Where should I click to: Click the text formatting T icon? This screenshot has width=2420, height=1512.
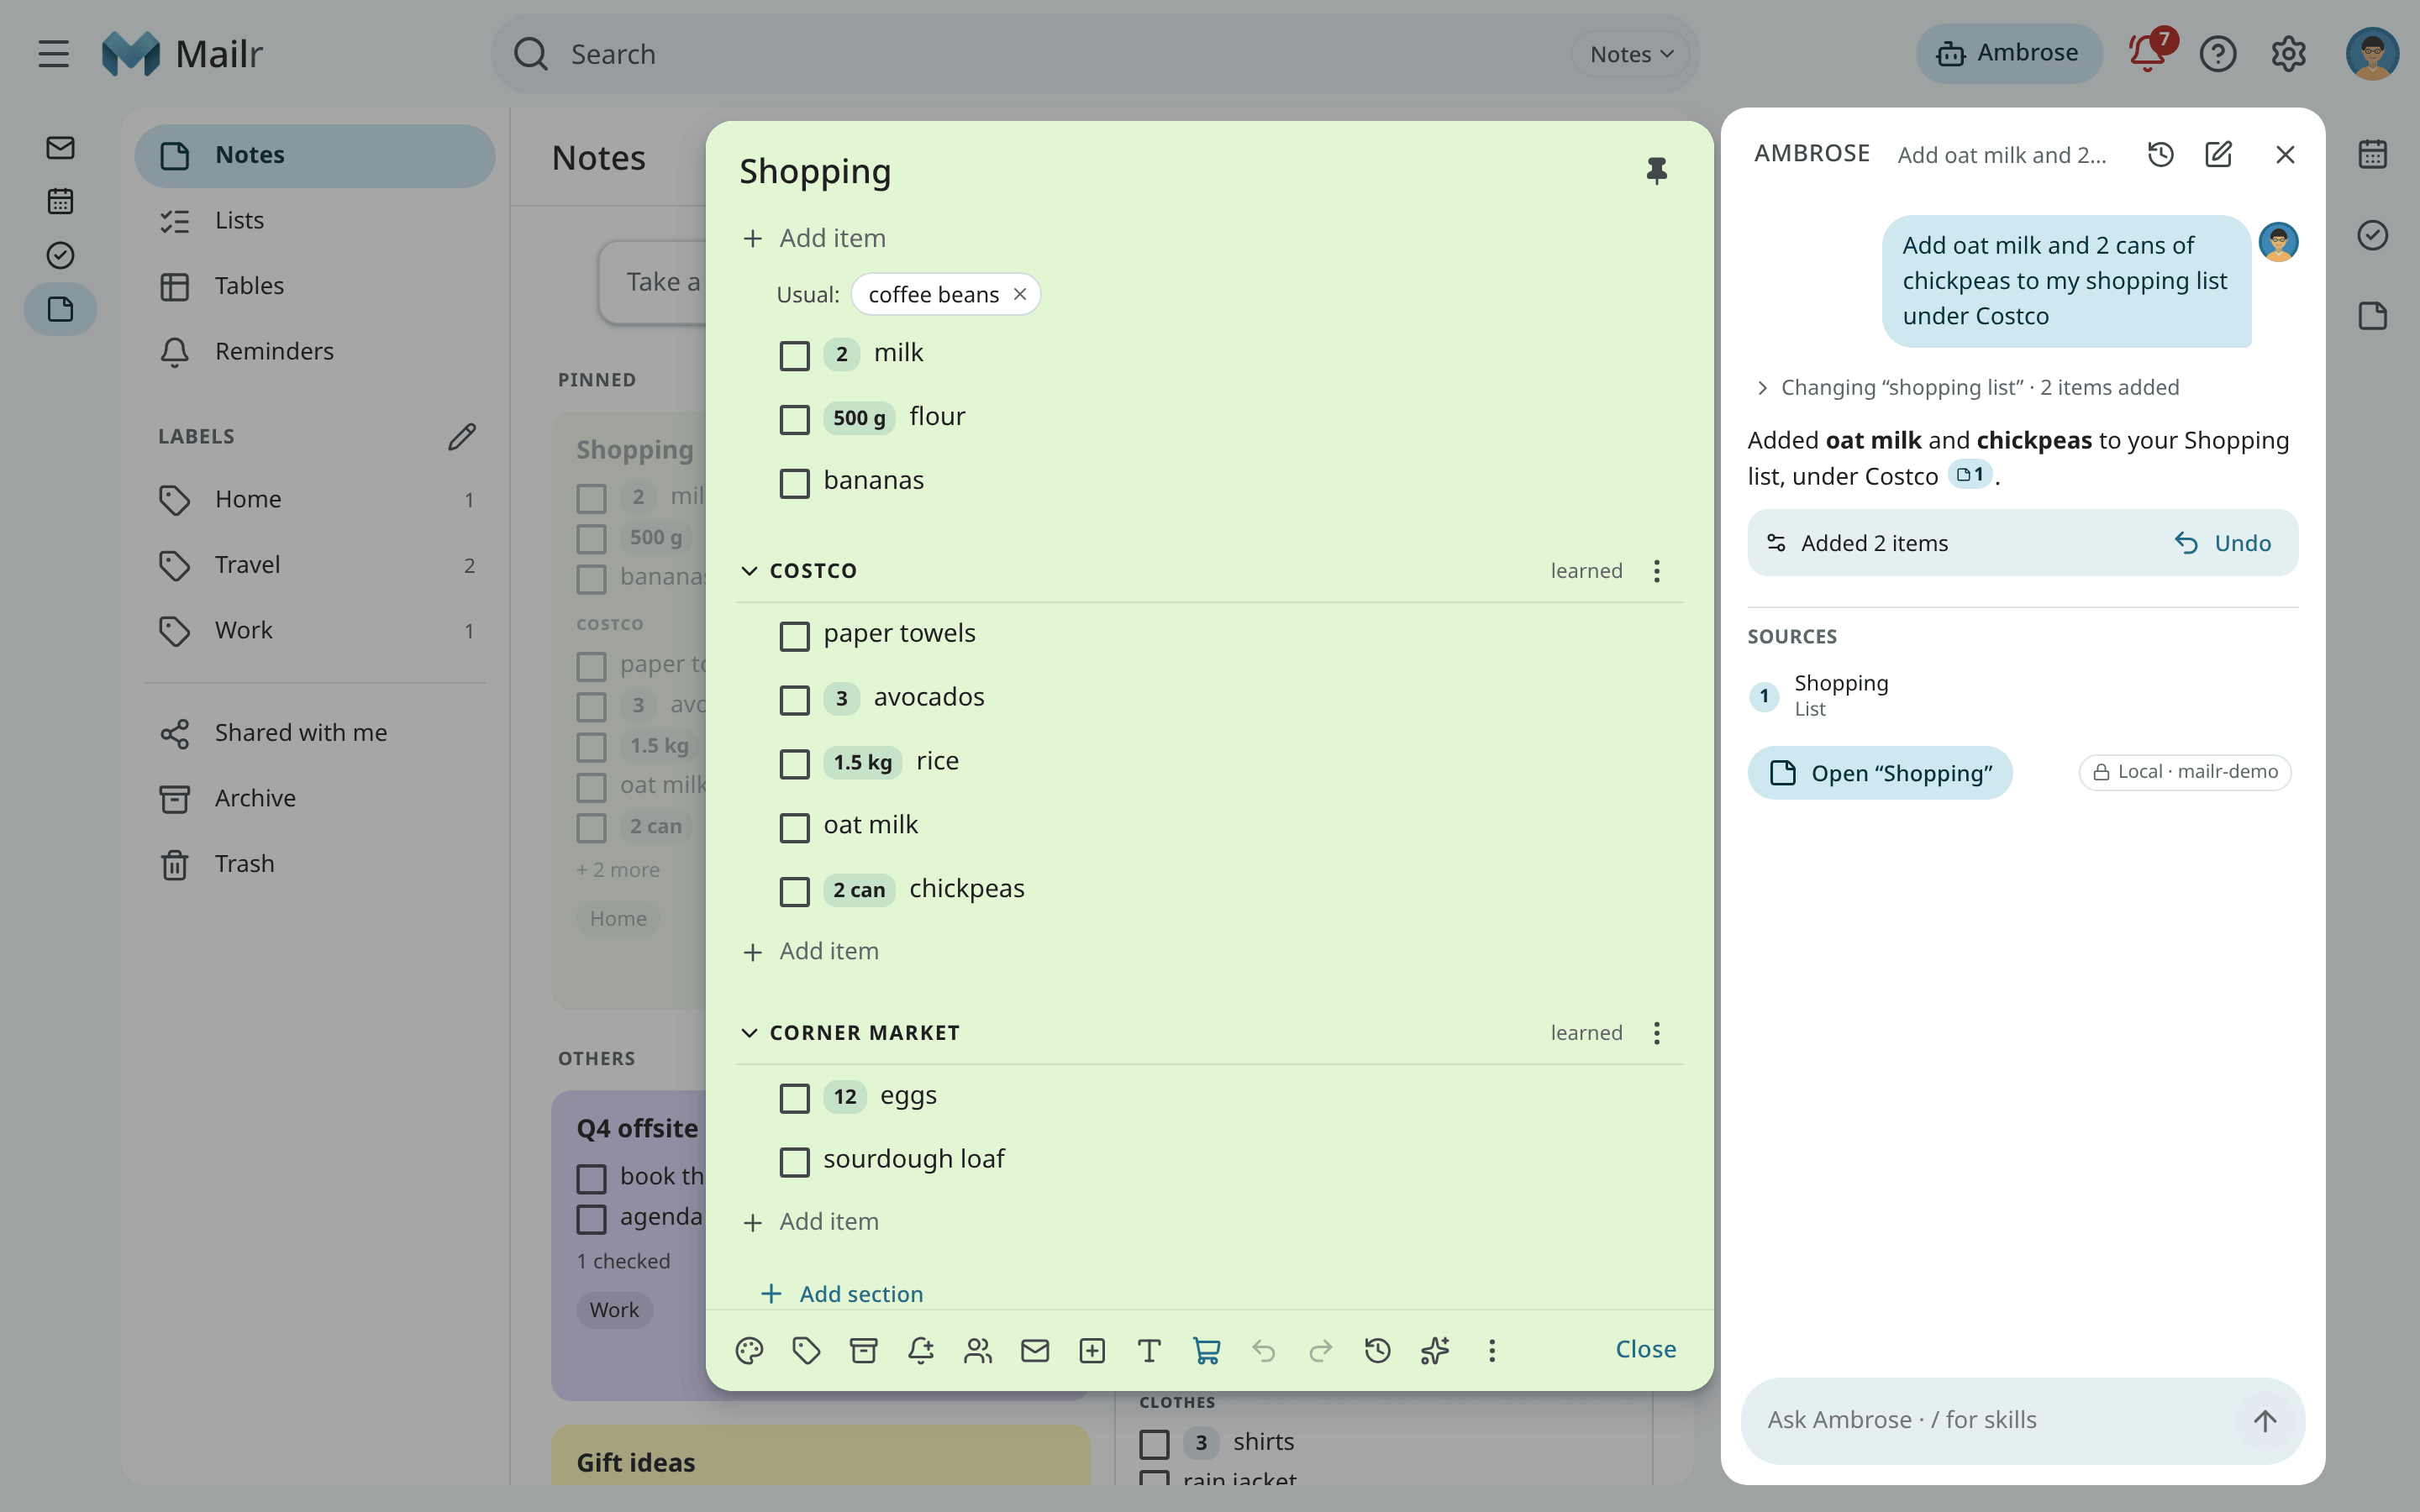(x=1149, y=1350)
